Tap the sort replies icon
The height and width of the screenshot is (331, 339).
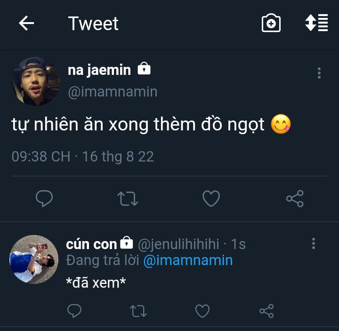tap(316, 23)
